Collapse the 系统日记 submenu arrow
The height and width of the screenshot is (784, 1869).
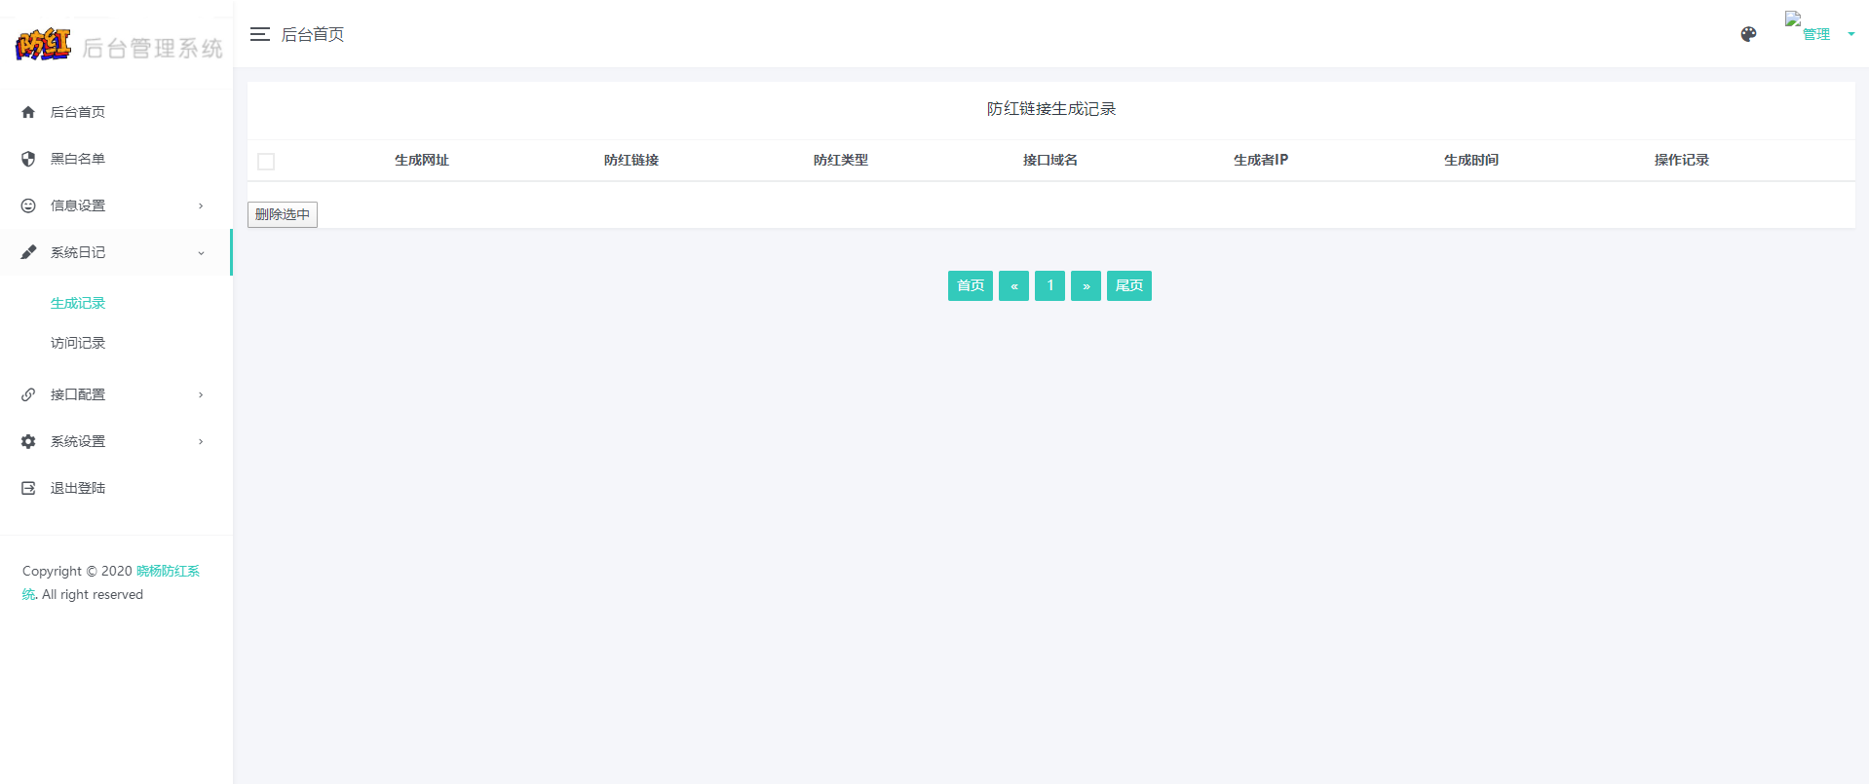pos(201,253)
